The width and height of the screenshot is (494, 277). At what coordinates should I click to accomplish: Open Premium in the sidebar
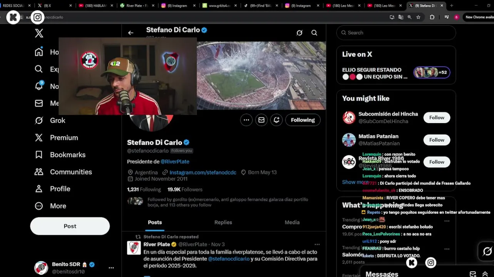click(x=56, y=137)
